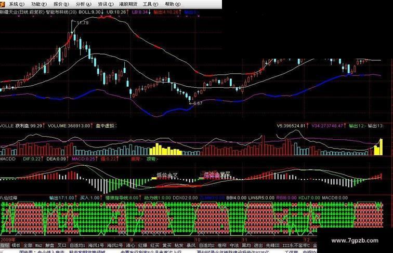
Task: Select the 卷帘 indicator tab
Action: pos(222,246)
